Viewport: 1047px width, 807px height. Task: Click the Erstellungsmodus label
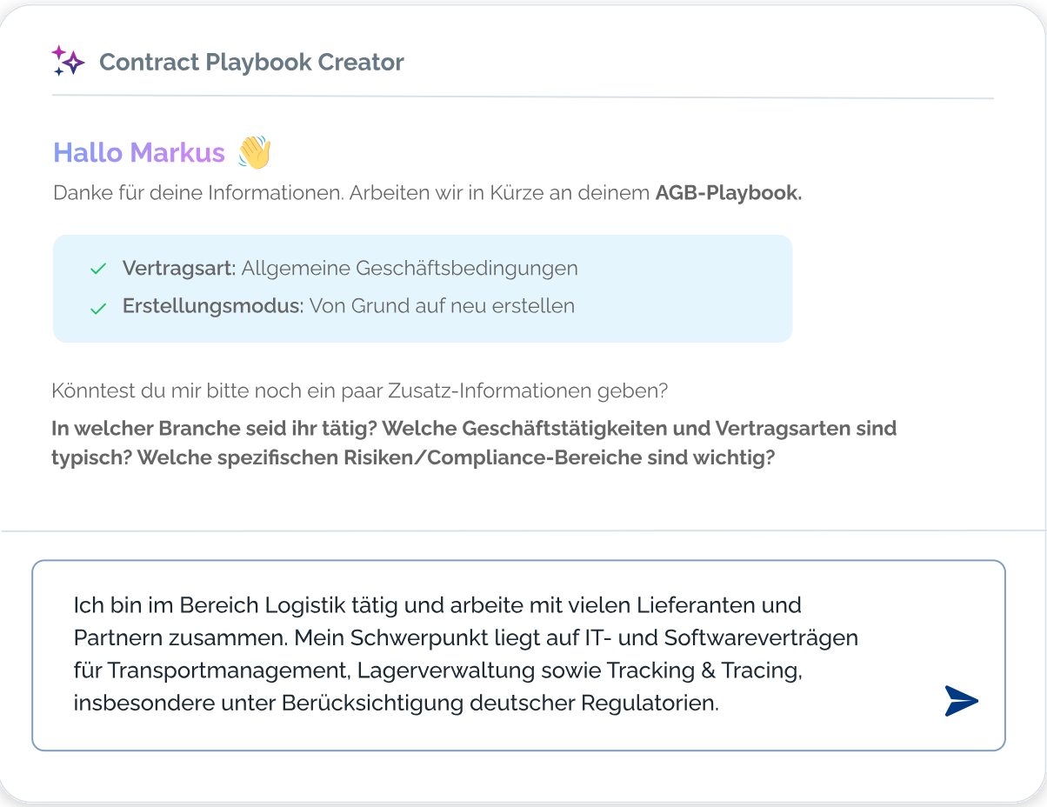pyautogui.click(x=212, y=306)
